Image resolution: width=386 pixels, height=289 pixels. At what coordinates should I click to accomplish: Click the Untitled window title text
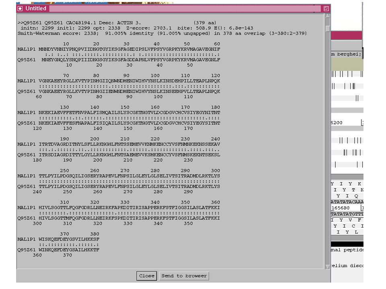coord(36,8)
